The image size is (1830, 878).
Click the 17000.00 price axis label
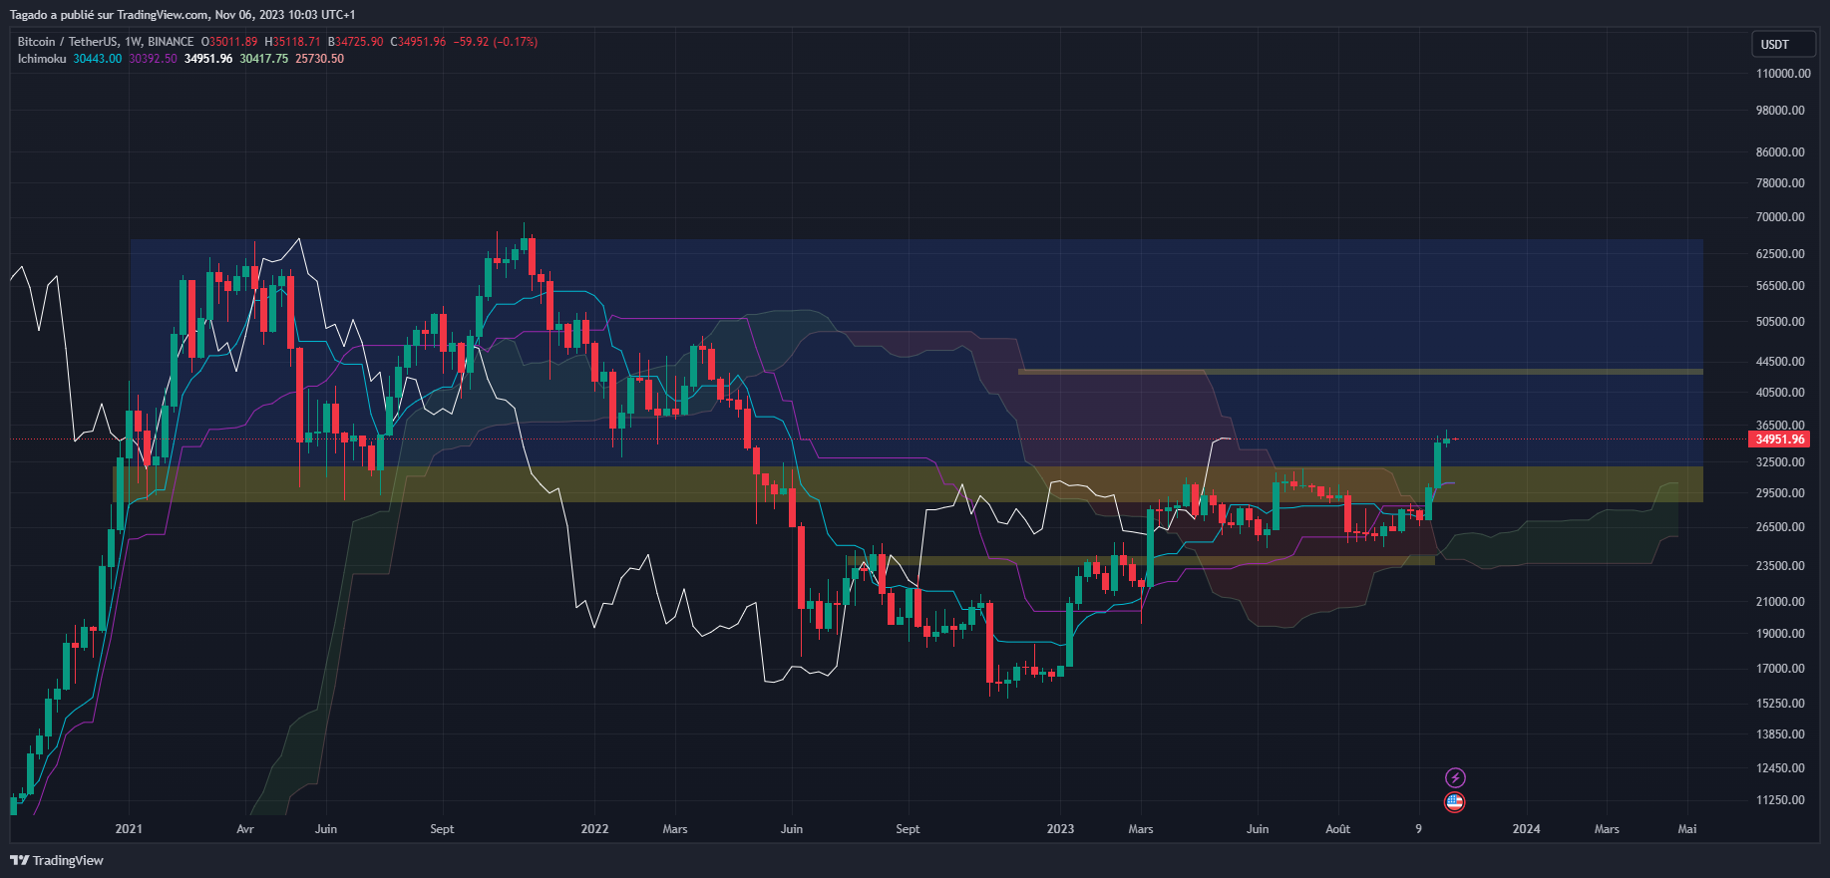pyautogui.click(x=1780, y=669)
